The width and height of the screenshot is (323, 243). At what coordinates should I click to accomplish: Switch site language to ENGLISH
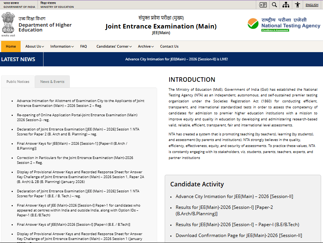[312, 4]
